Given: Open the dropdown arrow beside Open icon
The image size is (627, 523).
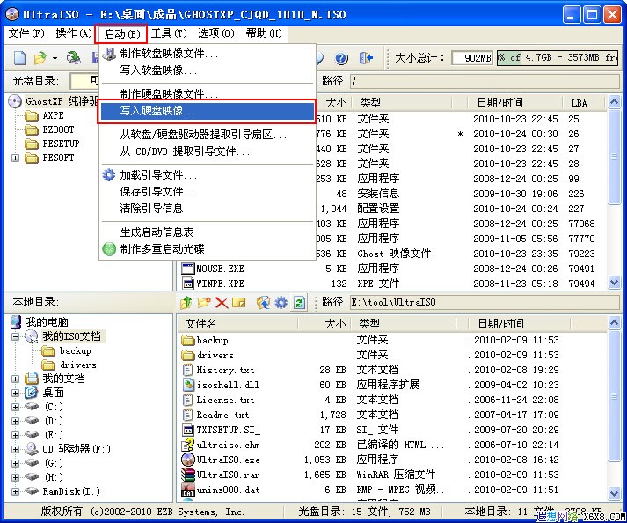Looking at the screenshot, I should 55,59.
